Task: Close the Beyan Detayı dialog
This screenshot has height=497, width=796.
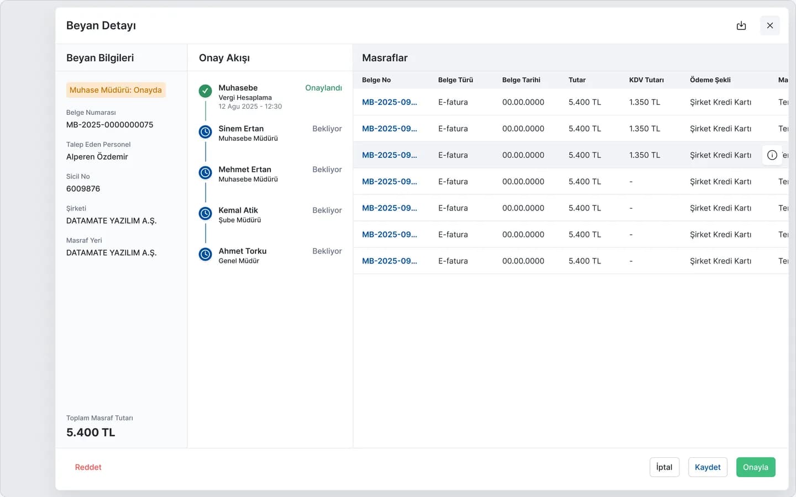Action: point(770,25)
